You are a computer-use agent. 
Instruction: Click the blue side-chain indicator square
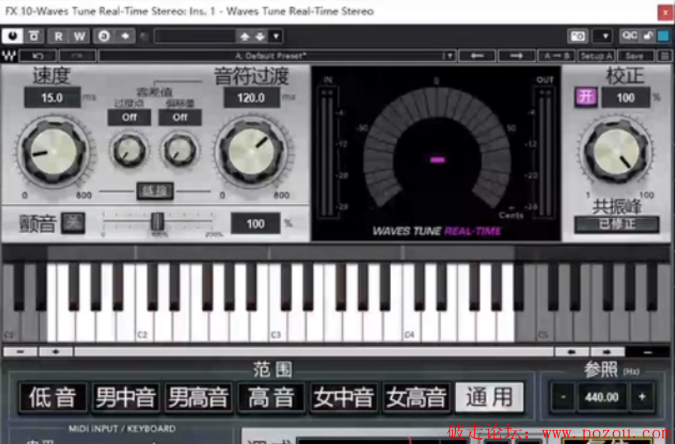(664, 36)
